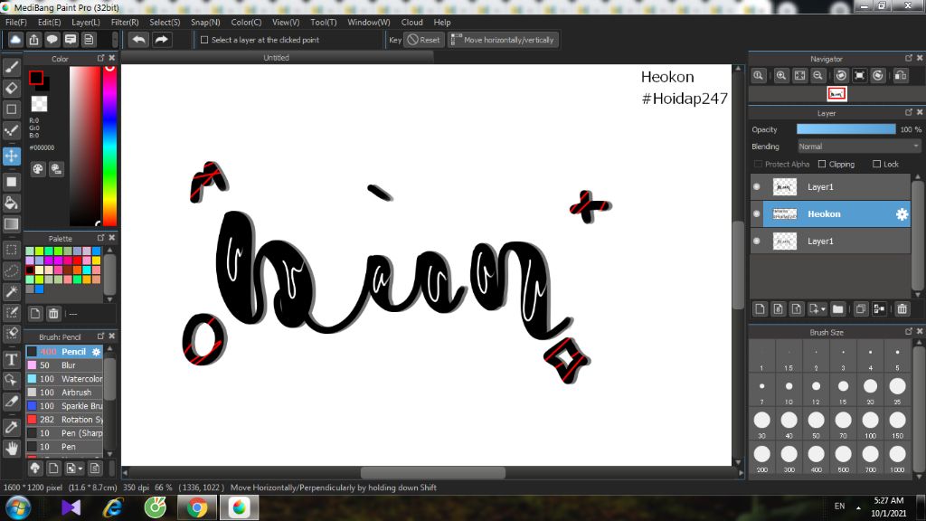
Task: Select the rectangular Select tool
Action: coord(11,250)
